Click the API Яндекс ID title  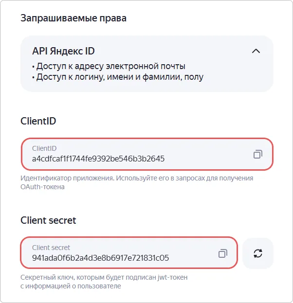(63, 51)
